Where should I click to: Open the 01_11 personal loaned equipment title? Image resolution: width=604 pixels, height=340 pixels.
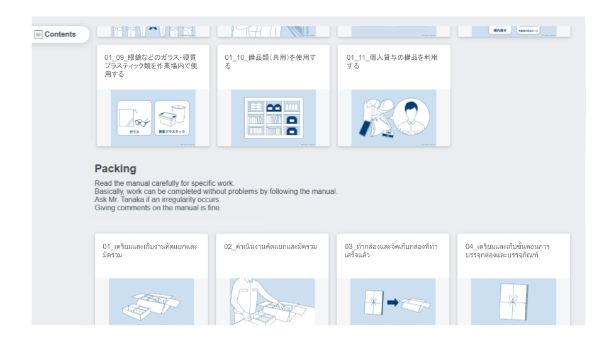click(393, 61)
